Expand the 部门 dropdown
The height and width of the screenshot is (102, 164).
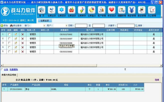[x=44, y=25]
